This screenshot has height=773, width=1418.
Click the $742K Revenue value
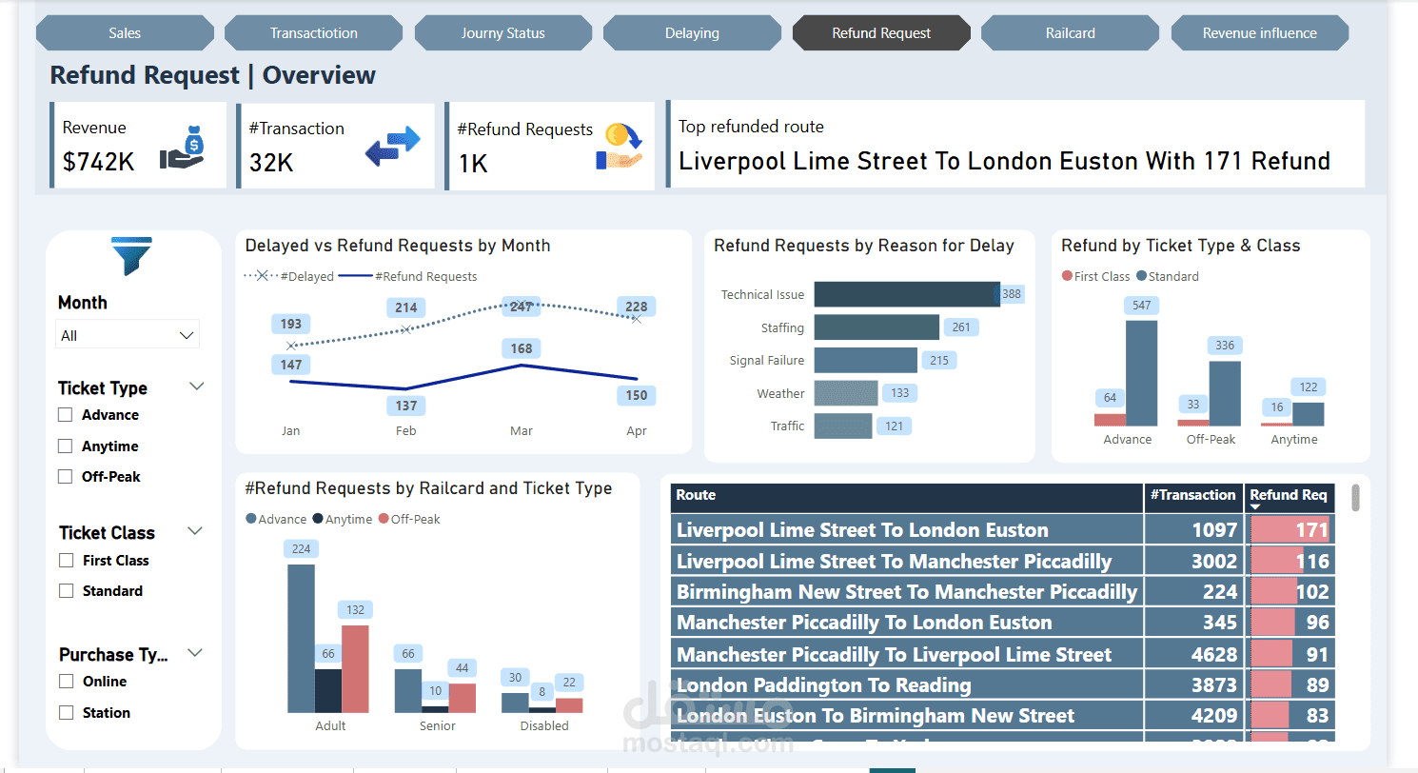[x=99, y=162]
